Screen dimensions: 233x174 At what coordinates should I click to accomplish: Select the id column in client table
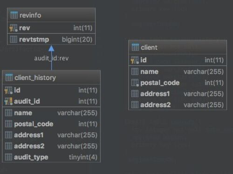pos(144,60)
